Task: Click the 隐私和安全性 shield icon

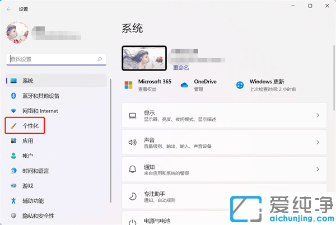Action: (13, 215)
